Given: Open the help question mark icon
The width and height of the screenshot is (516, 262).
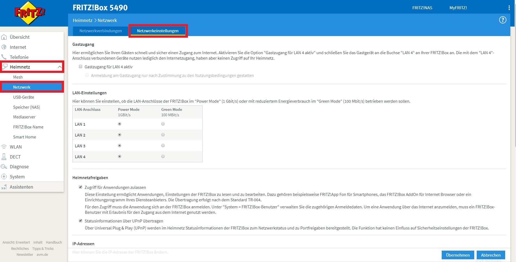Looking at the screenshot, I should point(503,20).
